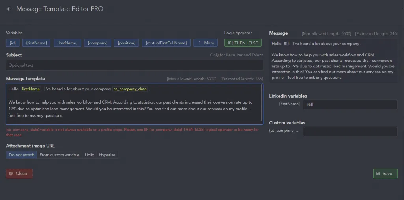Fill the cs_company custom variable field
Image resolution: width=404 pixels, height=200 pixels.
[x=350, y=131]
